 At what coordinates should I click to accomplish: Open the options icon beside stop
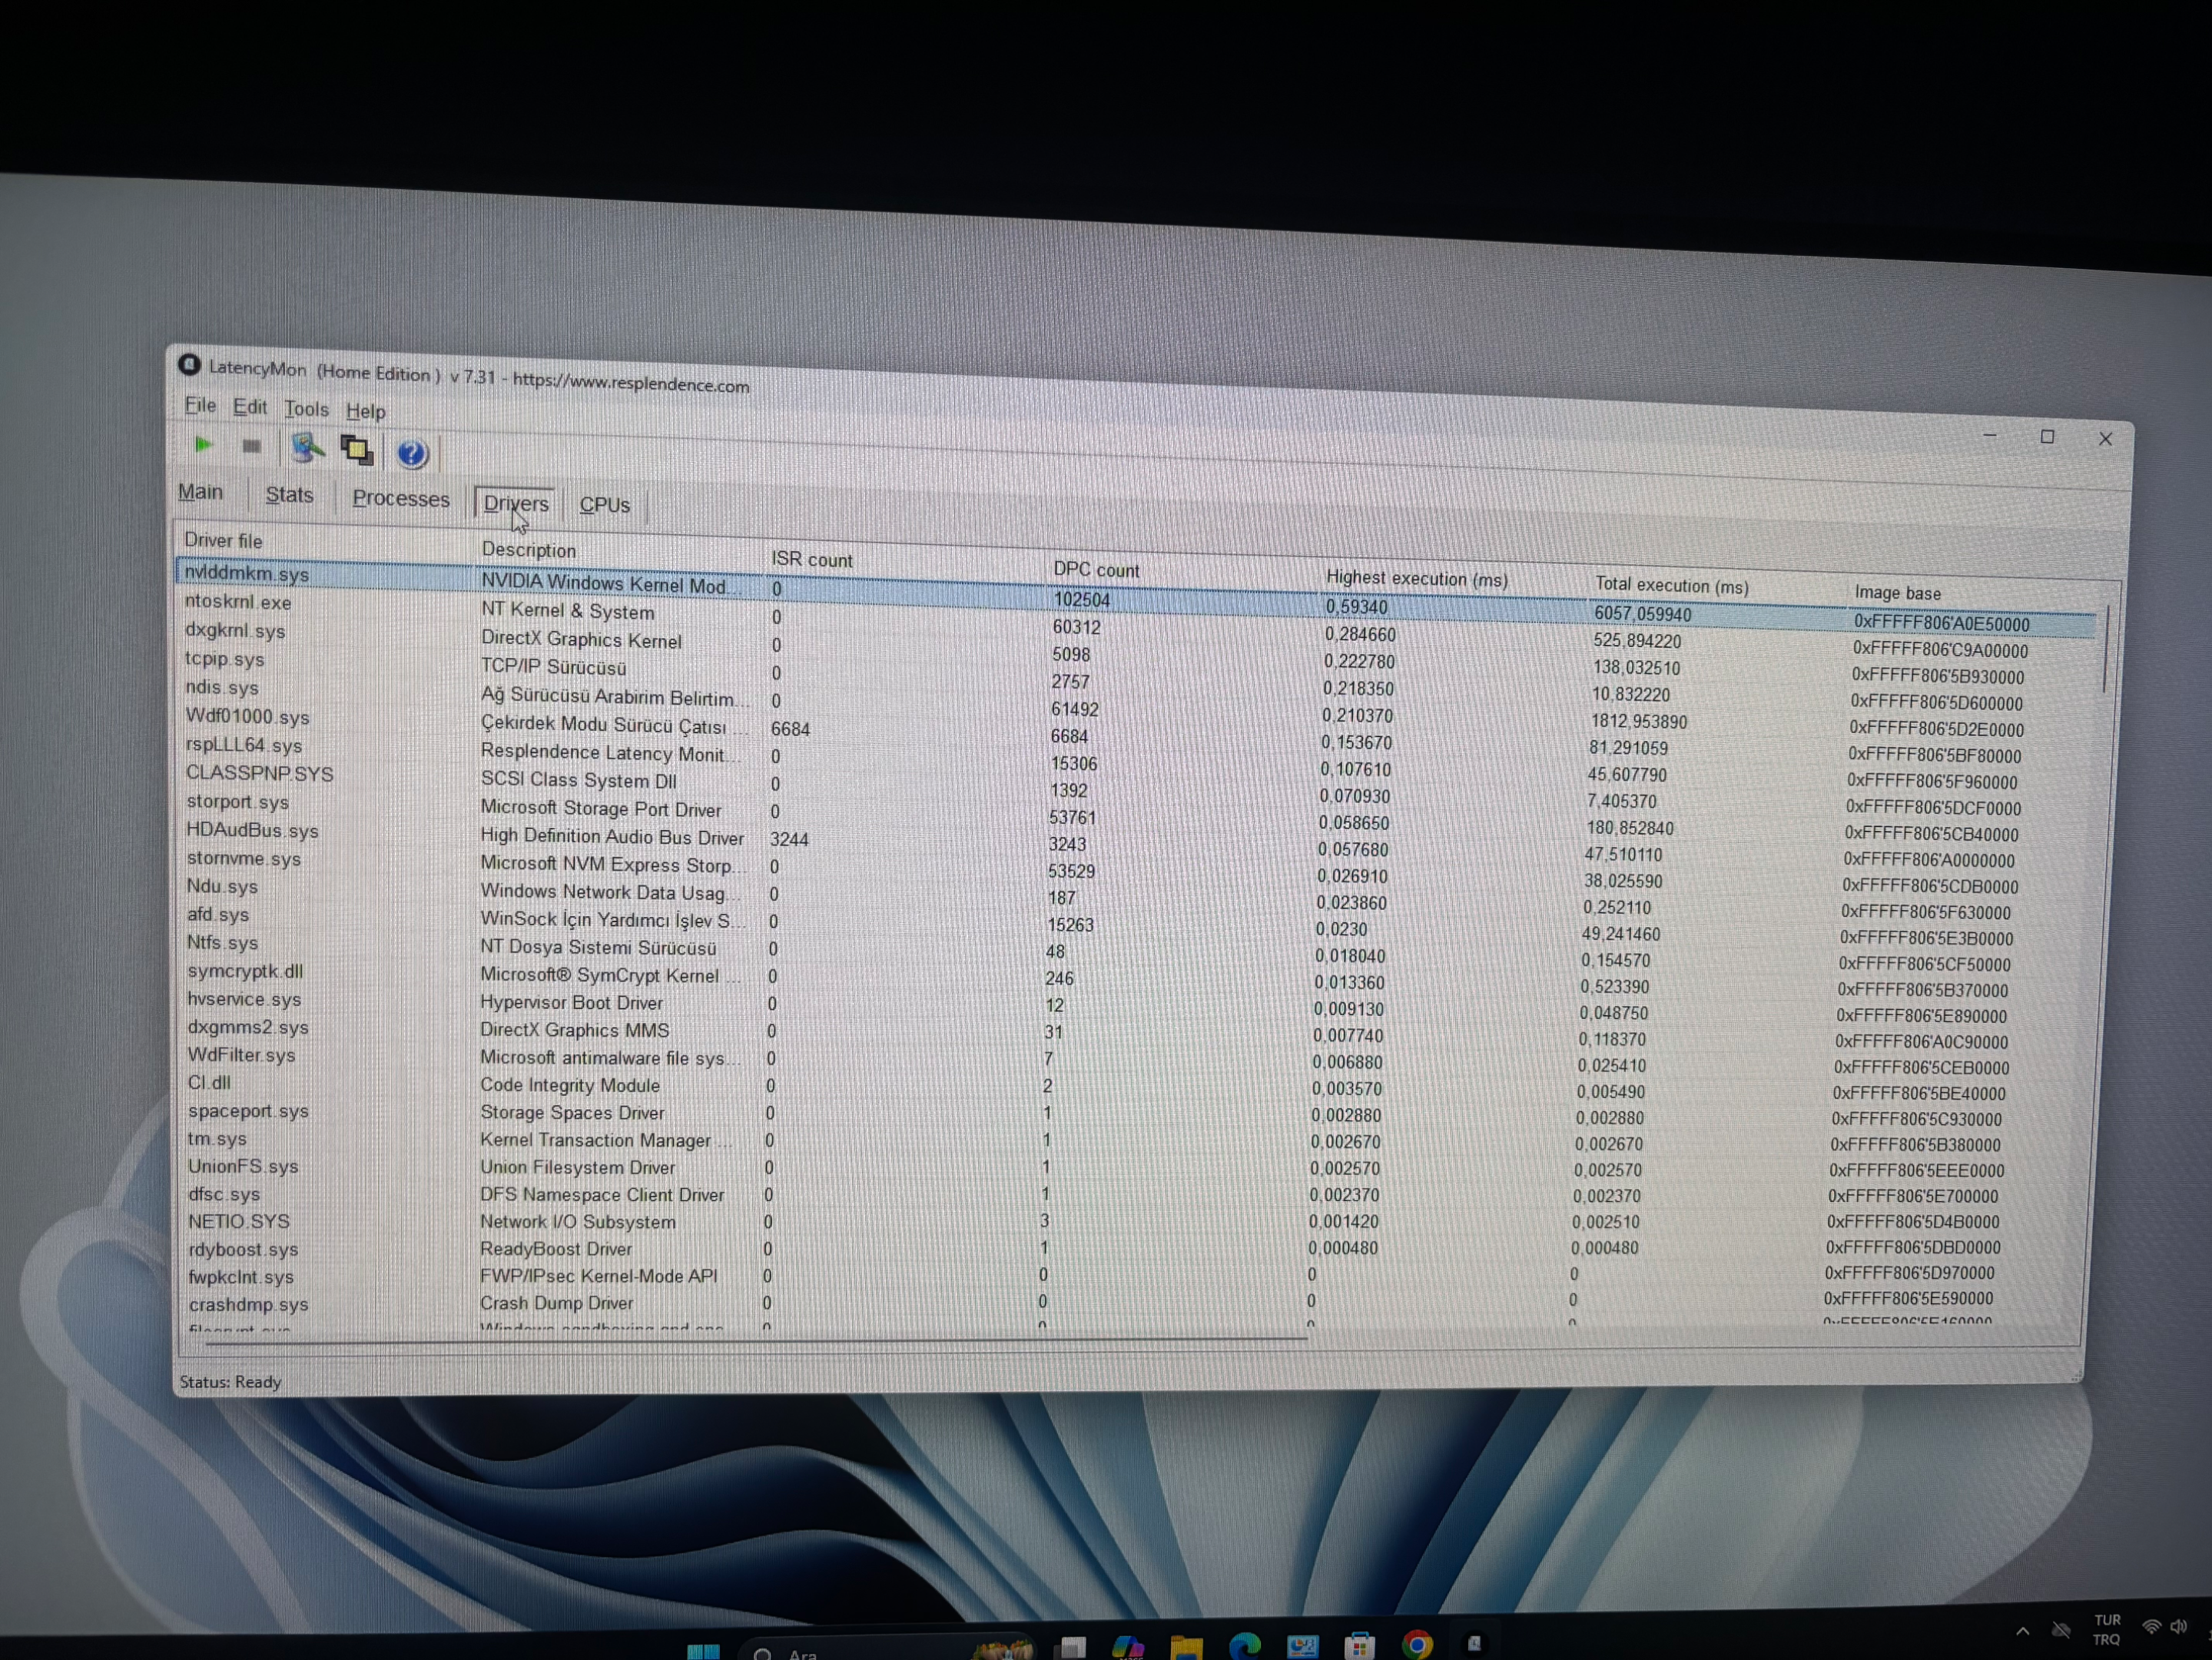coord(307,448)
